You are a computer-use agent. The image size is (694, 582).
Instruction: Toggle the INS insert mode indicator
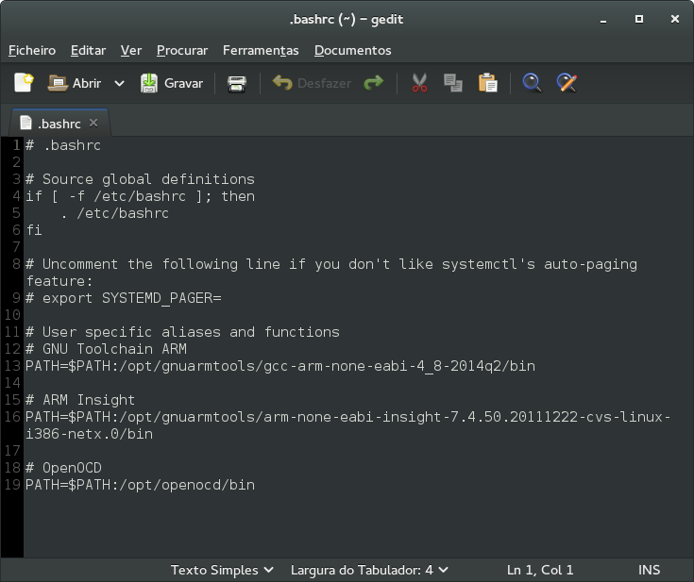coord(649,570)
